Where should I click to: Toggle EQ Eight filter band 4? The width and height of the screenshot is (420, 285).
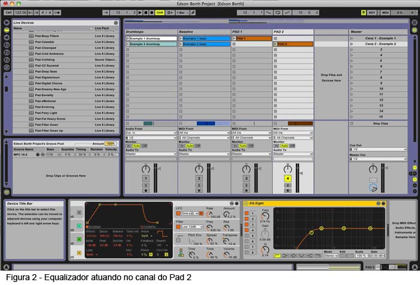pyautogui.click(x=247, y=230)
